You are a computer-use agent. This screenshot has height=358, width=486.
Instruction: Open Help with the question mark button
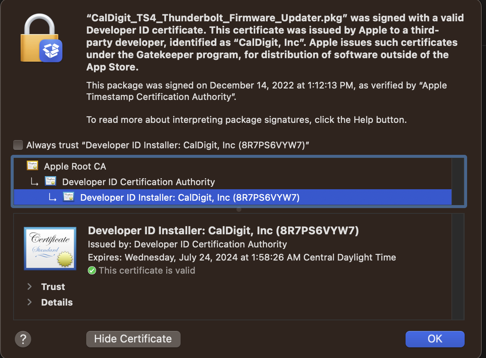click(x=23, y=339)
